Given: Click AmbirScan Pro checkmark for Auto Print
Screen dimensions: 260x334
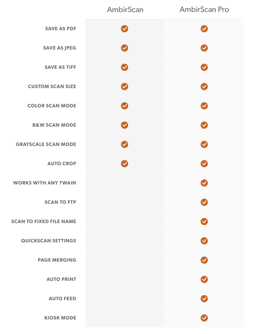Looking at the screenshot, I should tap(204, 279).
